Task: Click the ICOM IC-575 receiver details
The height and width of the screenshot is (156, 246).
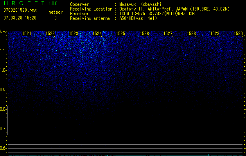Action: coord(157,14)
